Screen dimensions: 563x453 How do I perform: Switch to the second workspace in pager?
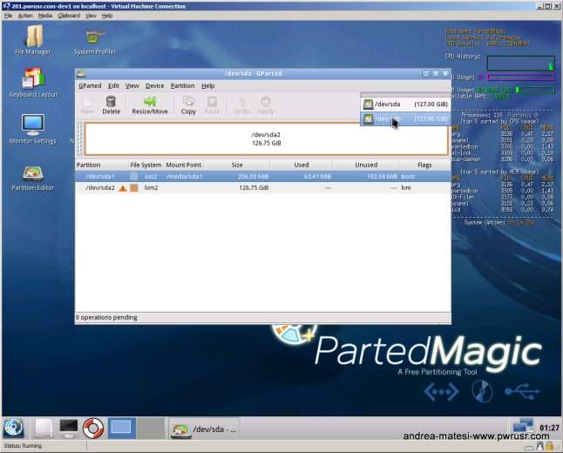[x=151, y=428]
